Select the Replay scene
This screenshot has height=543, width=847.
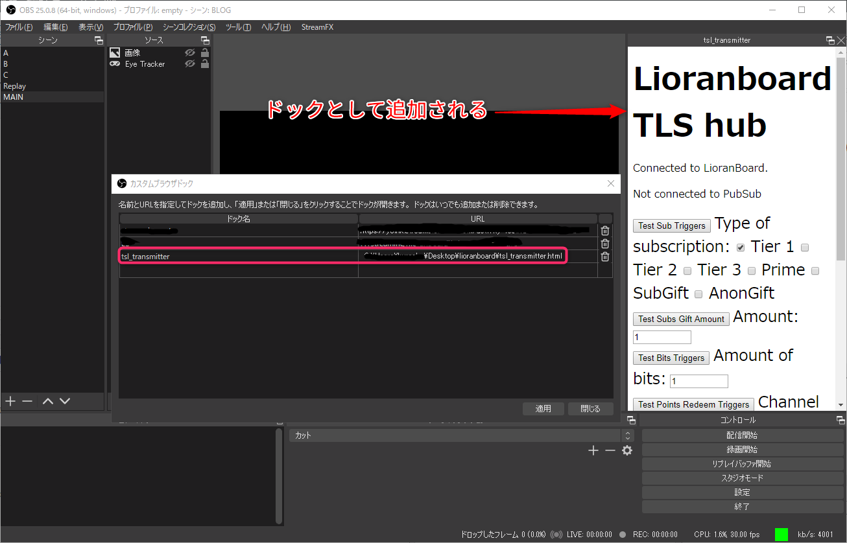pos(52,86)
